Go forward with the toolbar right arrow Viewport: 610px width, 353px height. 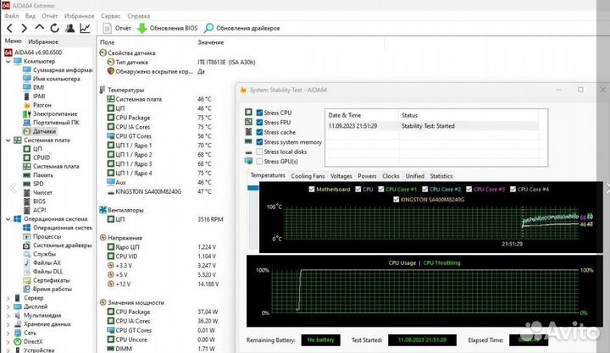point(24,28)
